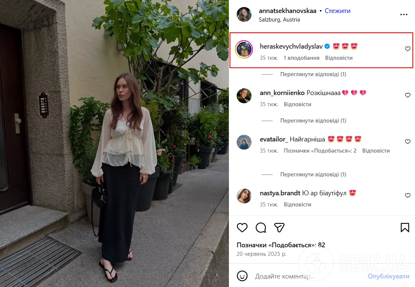
Task: Like ann_korniienko's comment
Action: pos(408,95)
